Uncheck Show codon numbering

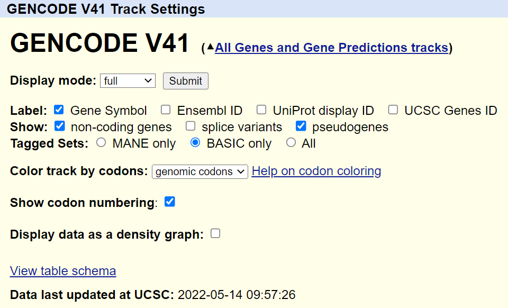click(170, 202)
